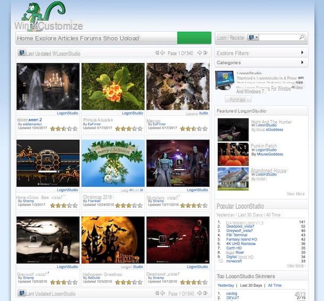Click the search magnifier icon
The height and width of the screenshot is (301, 324).
pyautogui.click(x=302, y=37)
